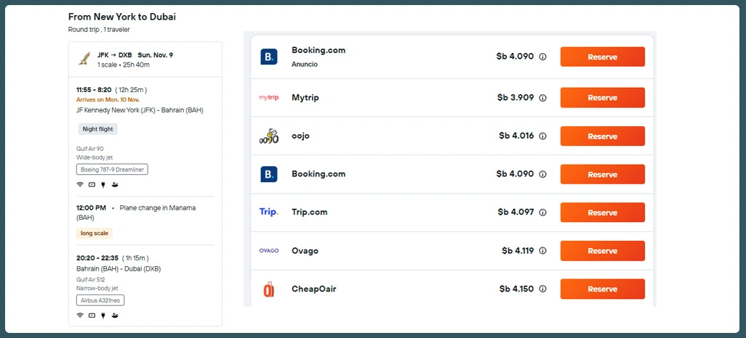Click the CheapOair provider name

pyautogui.click(x=314, y=289)
